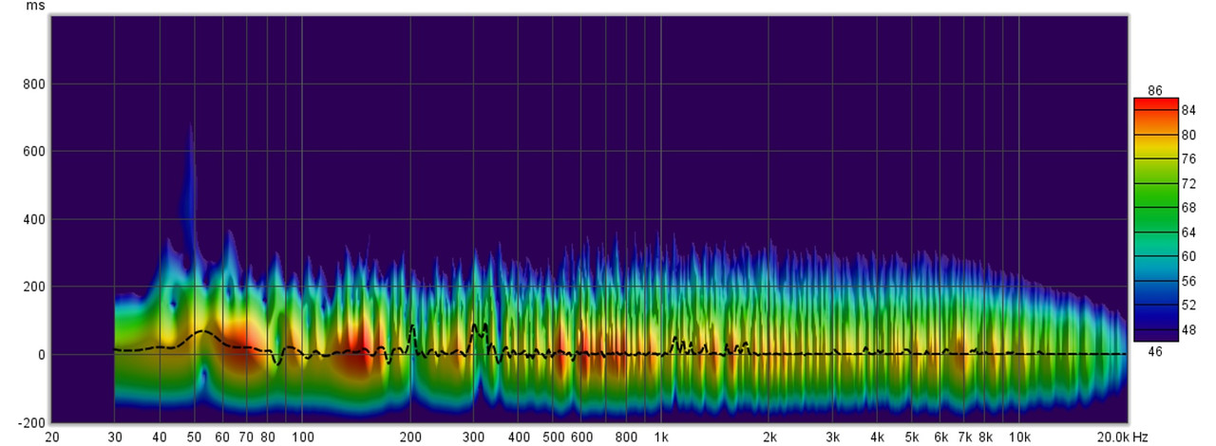Viewport: 1216px width, 446px height.
Task: Click the 7k tick on frequency axis
Action: pyautogui.click(x=964, y=437)
